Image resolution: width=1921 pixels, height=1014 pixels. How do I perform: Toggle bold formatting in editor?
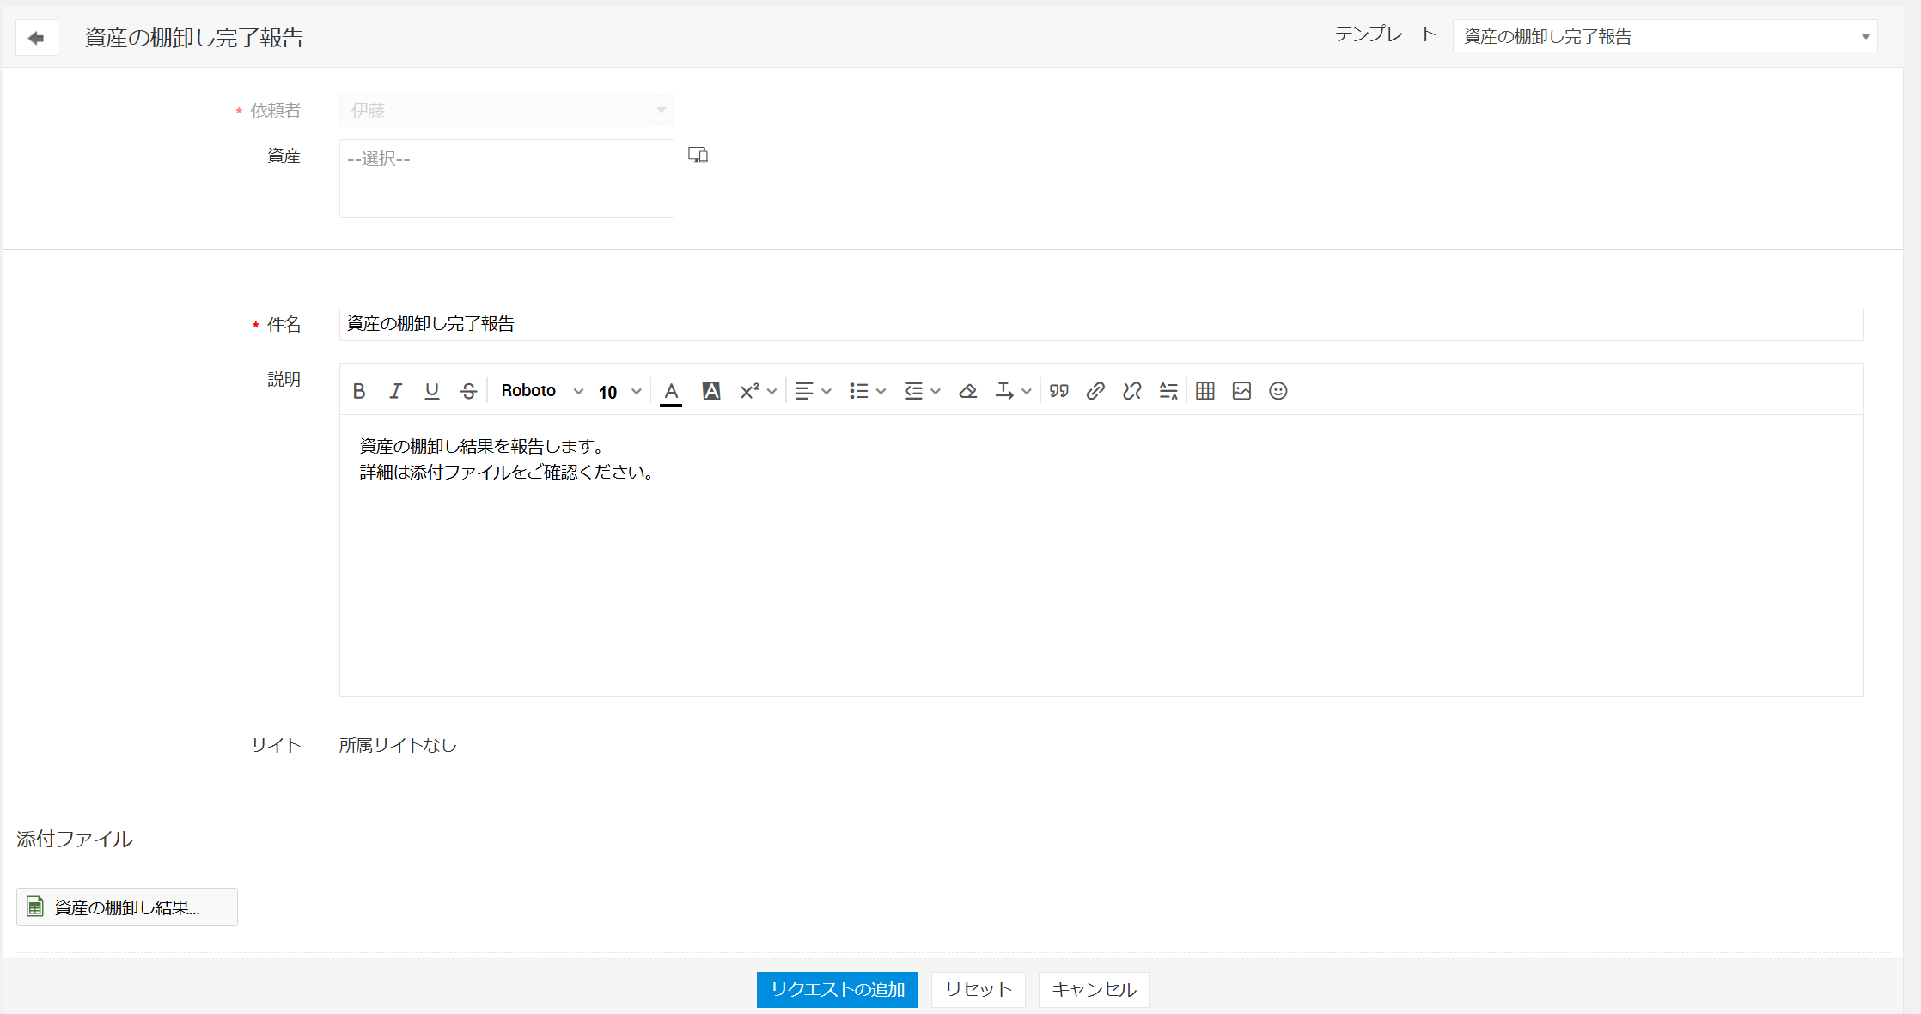359,391
